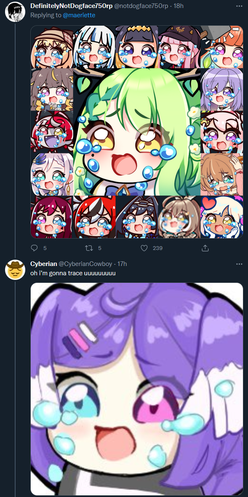Open the three-dot menu on Cyberian's tweet
Viewport: 248px width, 497px height.
pos(239,264)
